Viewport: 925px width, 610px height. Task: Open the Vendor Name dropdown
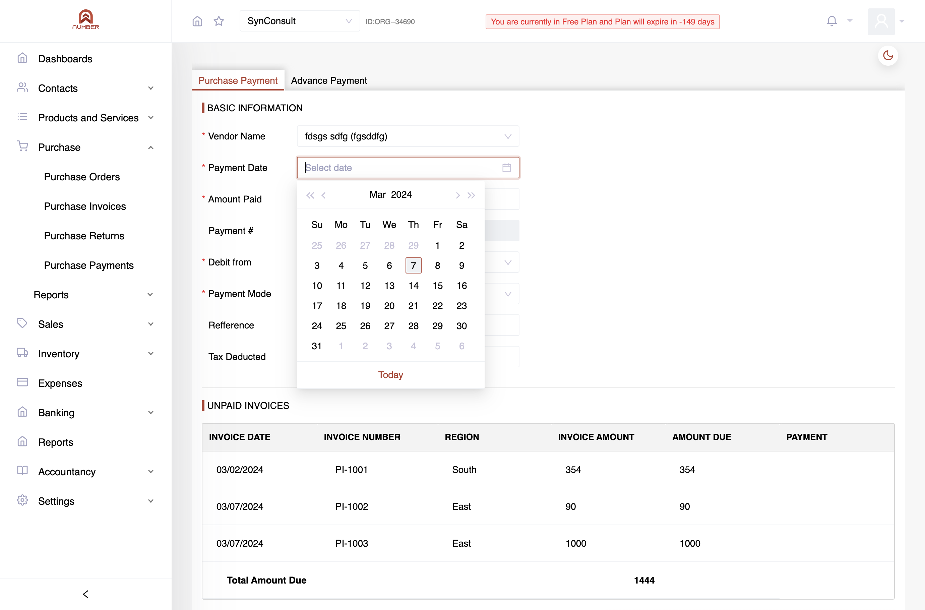pyautogui.click(x=408, y=136)
